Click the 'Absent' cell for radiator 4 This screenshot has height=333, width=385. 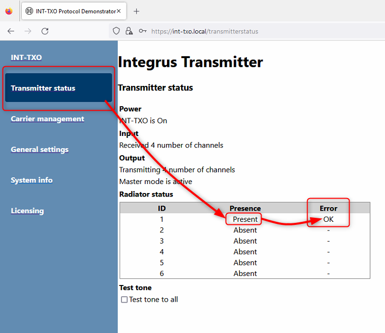point(245,252)
